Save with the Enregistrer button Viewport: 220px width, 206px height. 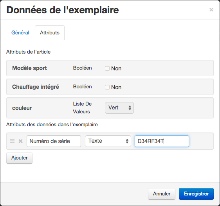(196, 193)
